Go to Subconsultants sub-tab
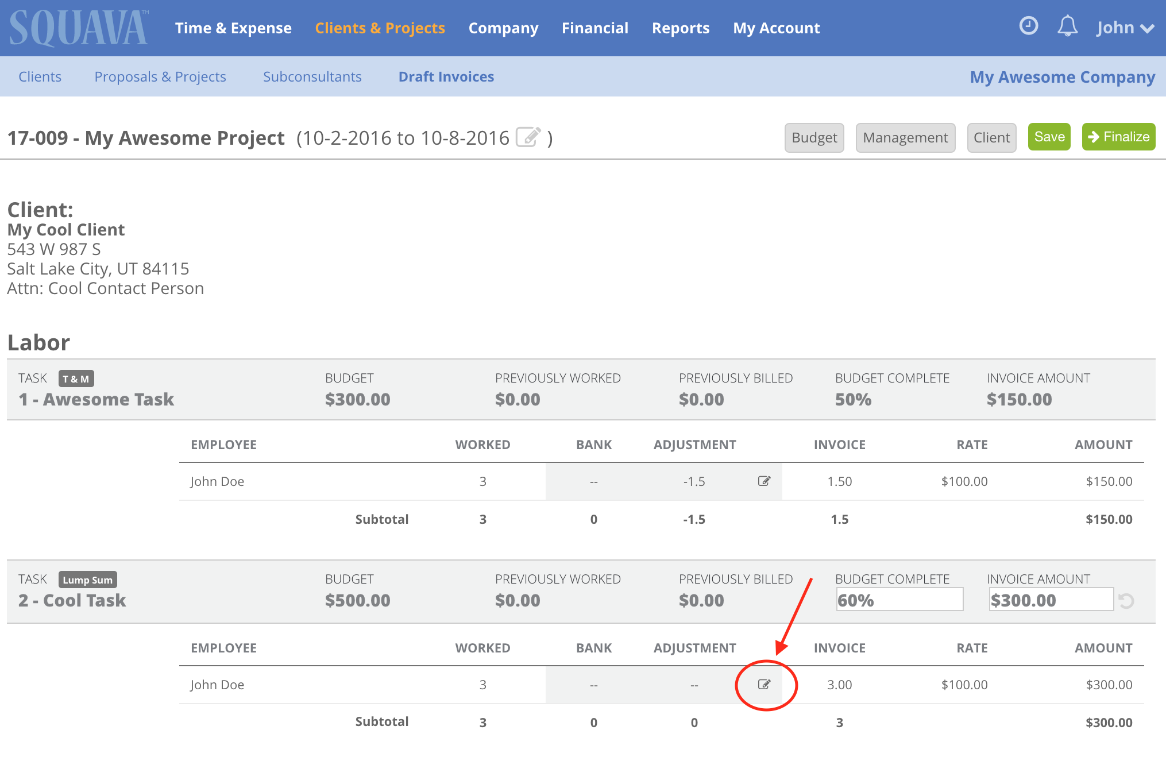1166x757 pixels. click(312, 76)
